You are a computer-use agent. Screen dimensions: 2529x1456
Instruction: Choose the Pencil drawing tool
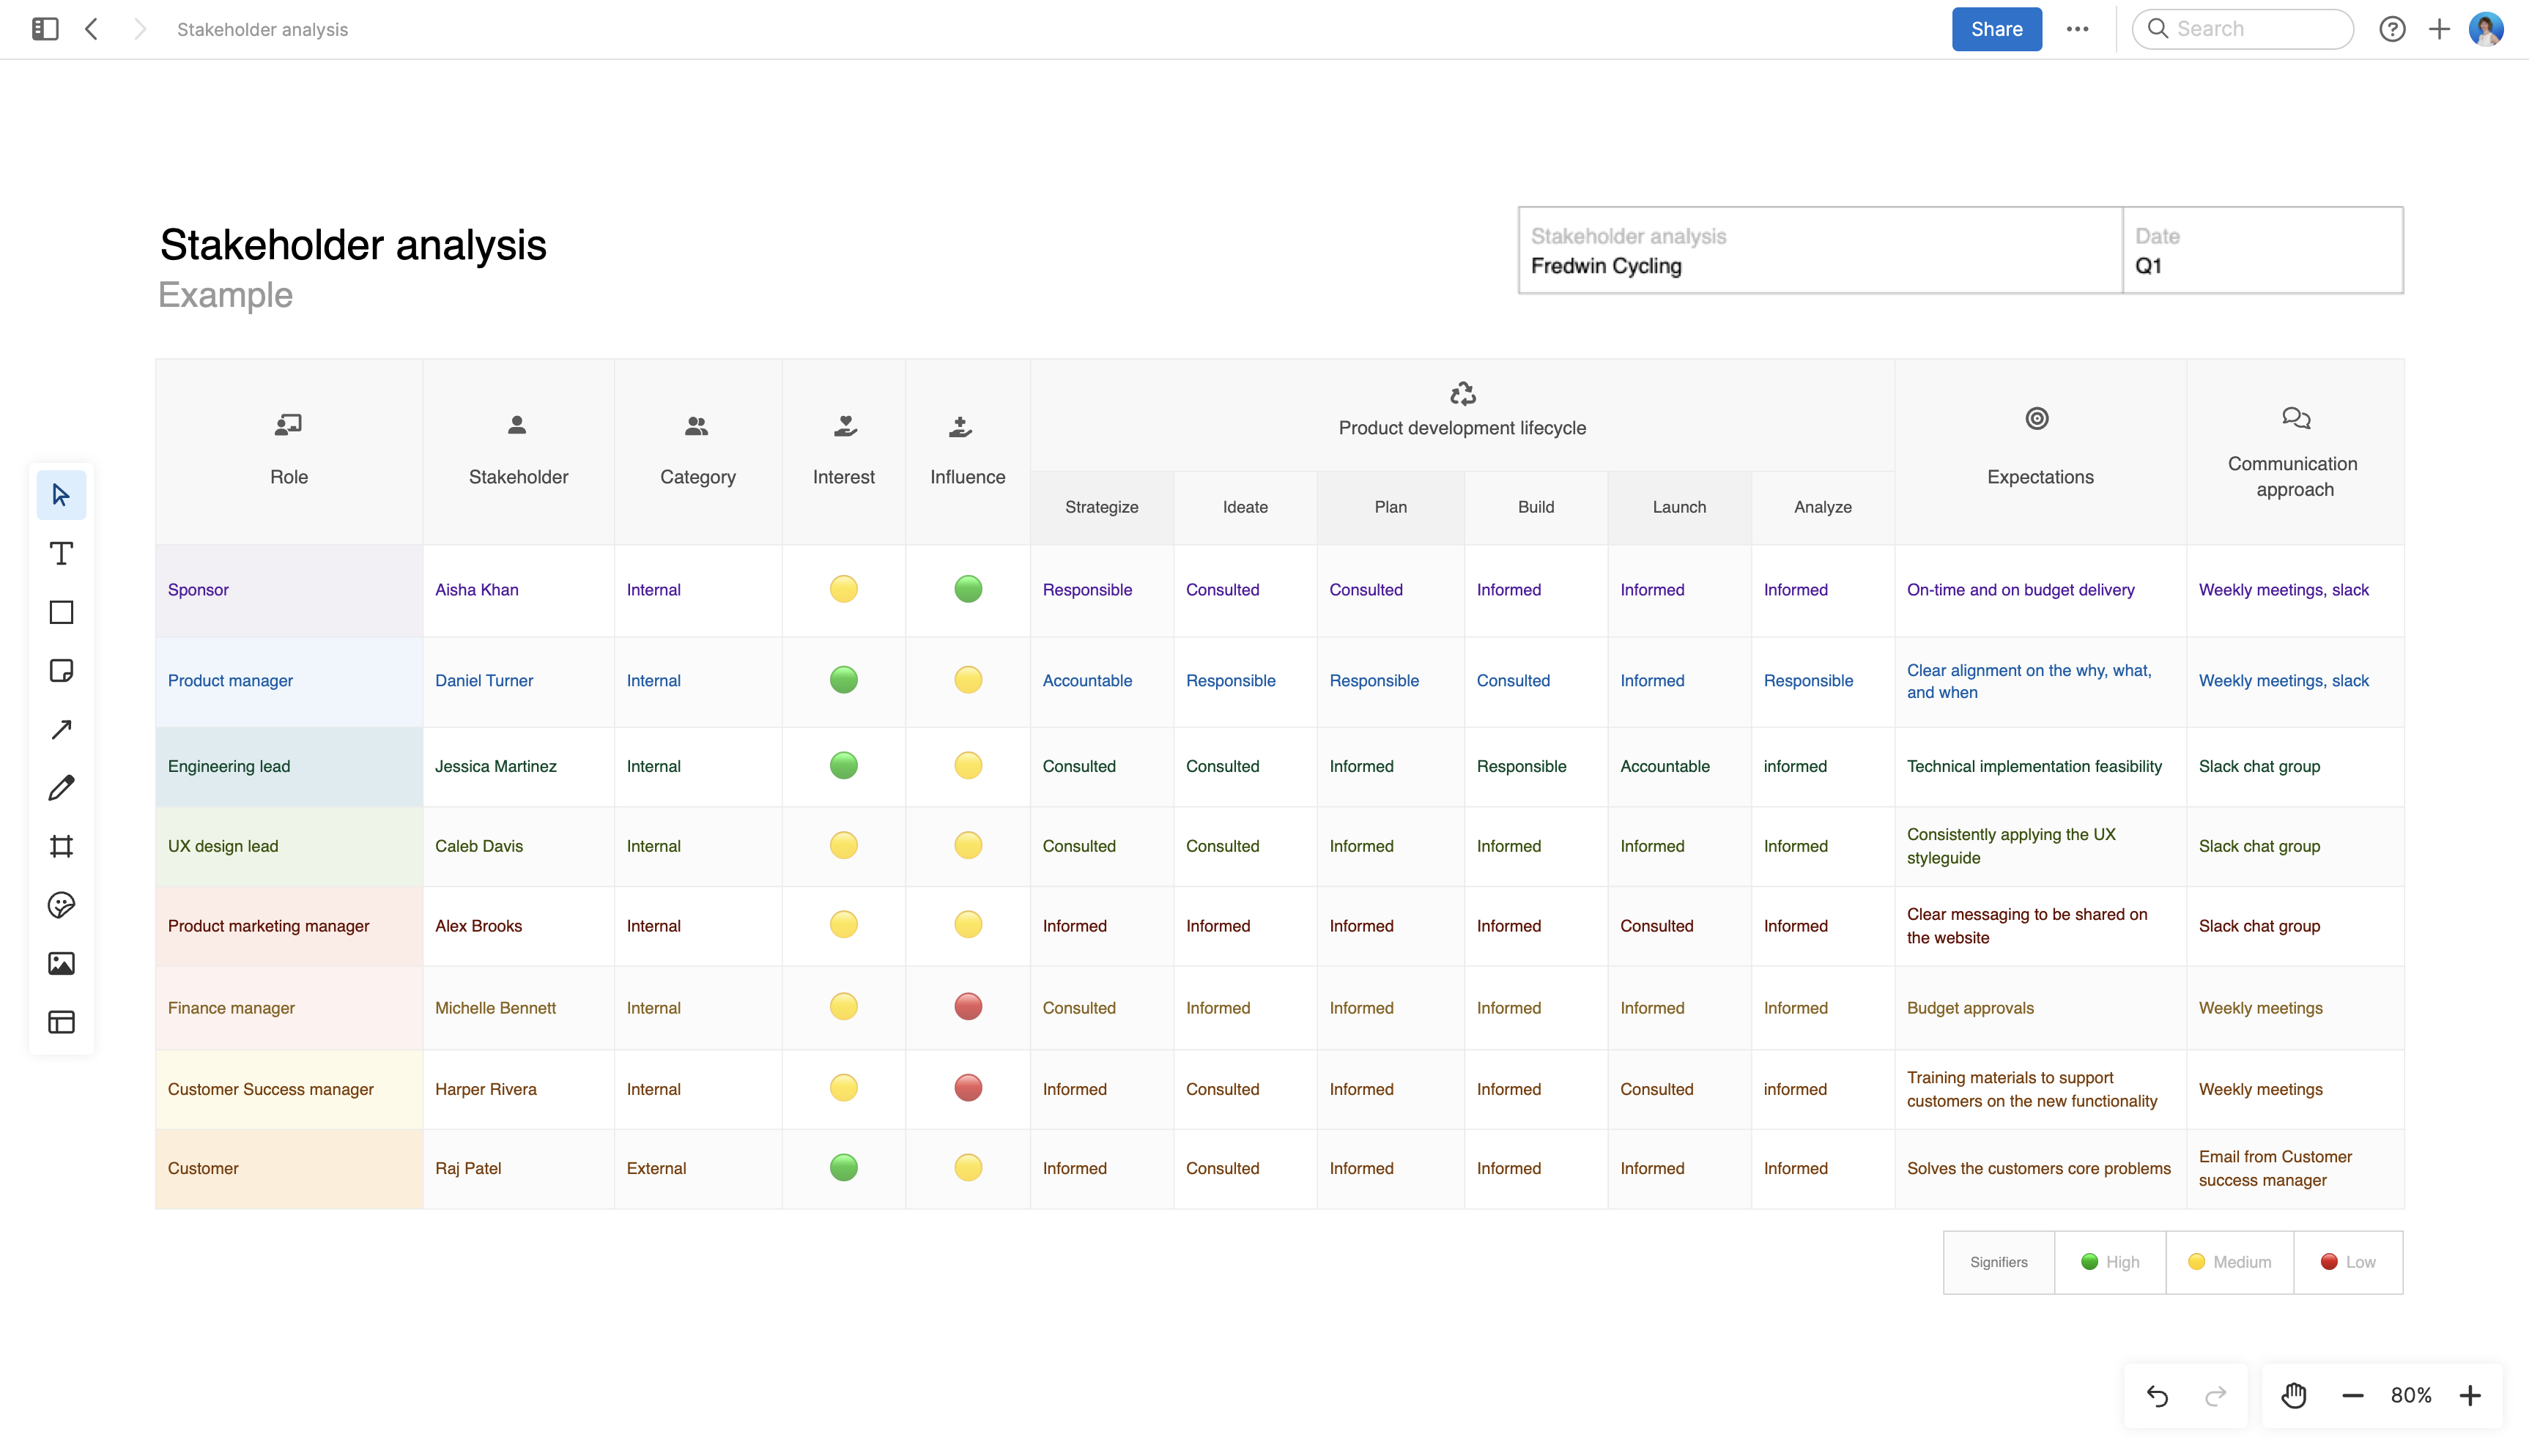coord(61,788)
